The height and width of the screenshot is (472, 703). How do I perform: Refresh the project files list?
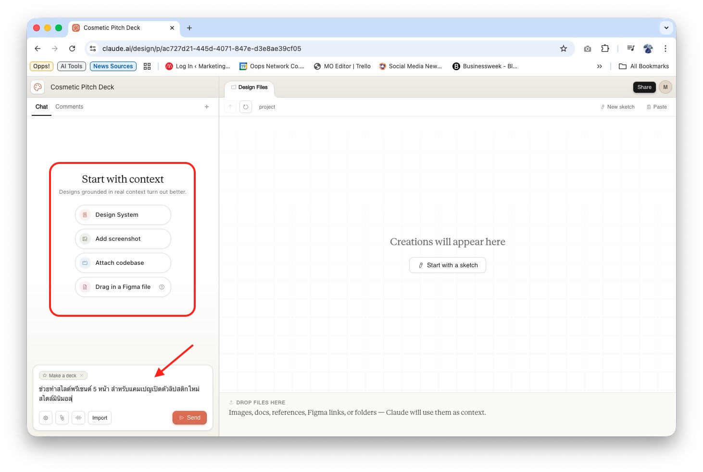click(246, 107)
